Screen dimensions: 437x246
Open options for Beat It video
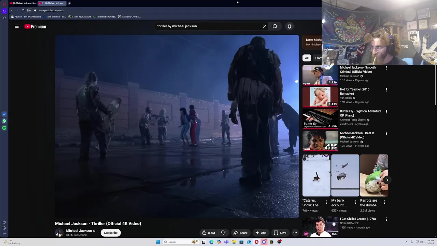coord(386,134)
